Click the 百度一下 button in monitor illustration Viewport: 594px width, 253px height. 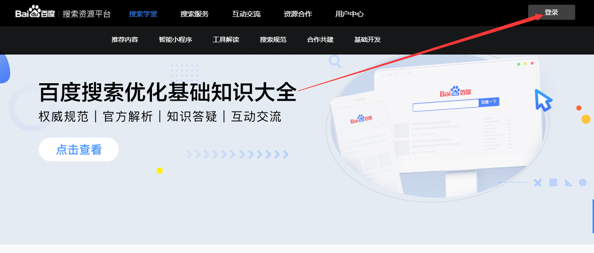pos(489,102)
